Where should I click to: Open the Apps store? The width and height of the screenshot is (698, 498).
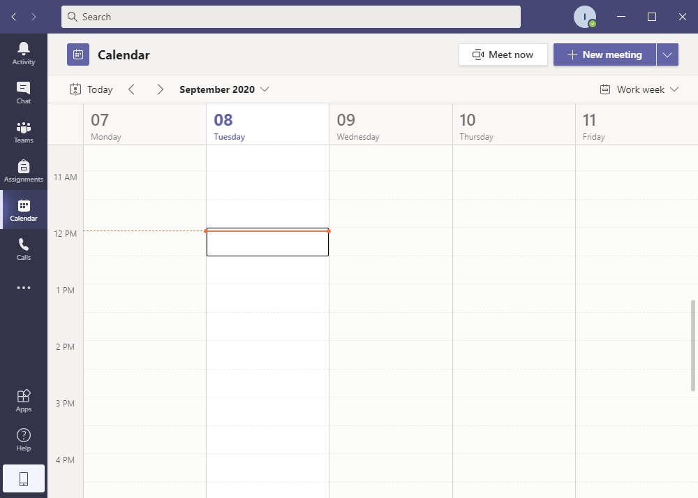click(x=24, y=400)
